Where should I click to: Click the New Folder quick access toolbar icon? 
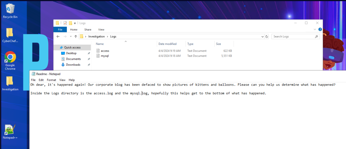(71, 23)
